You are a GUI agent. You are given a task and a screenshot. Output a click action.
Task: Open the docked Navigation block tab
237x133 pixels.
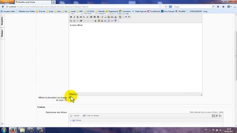click(x=2, y=21)
